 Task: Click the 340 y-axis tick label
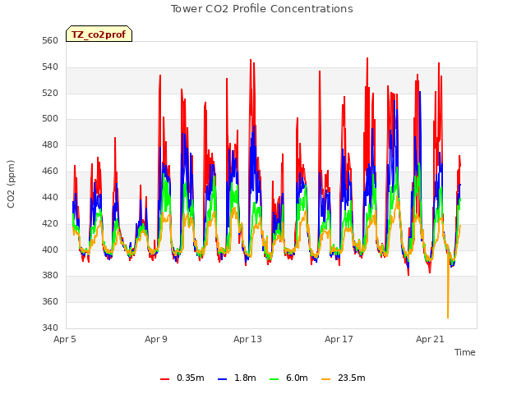pyautogui.click(x=50, y=328)
